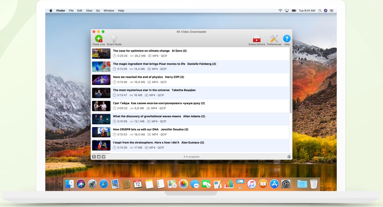Open the View menu
Viewport: 383px width, 207px height.
(x=89, y=11)
